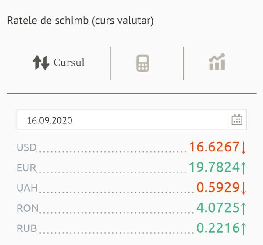Click the green up arrow beside RUB rate
The height and width of the screenshot is (245, 263).
click(x=243, y=229)
